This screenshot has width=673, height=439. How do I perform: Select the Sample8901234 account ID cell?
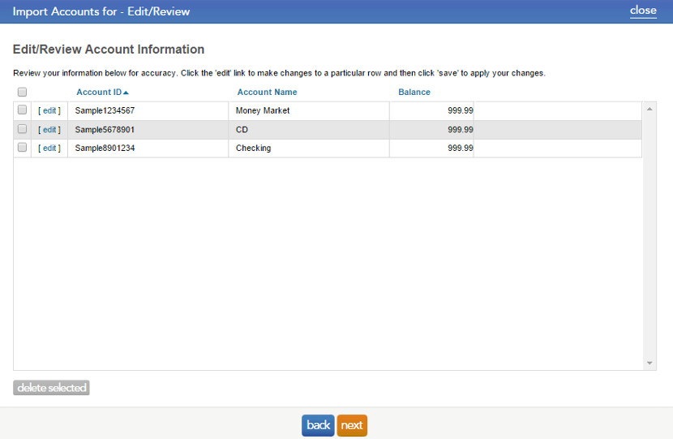pos(148,148)
